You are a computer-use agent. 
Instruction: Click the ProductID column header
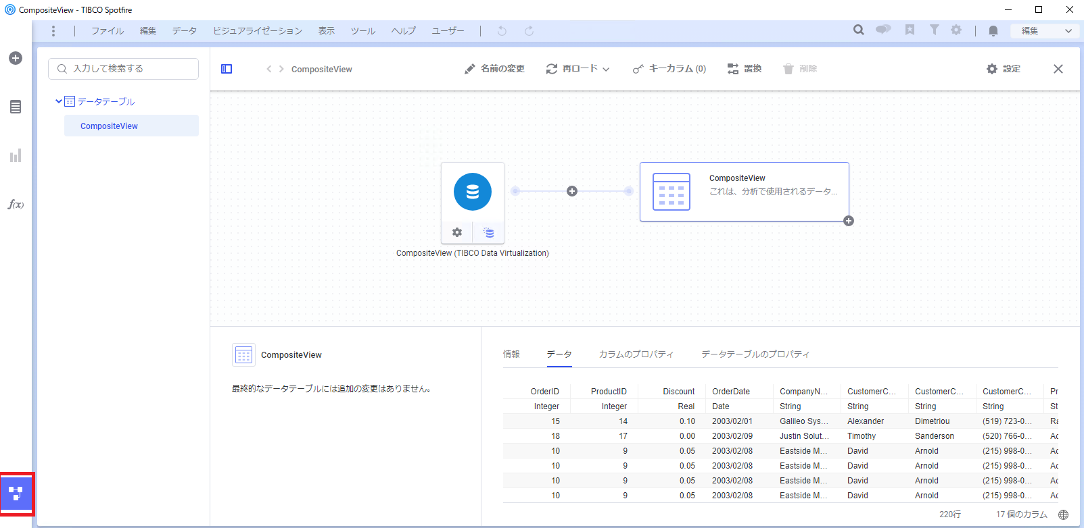pyautogui.click(x=609, y=392)
